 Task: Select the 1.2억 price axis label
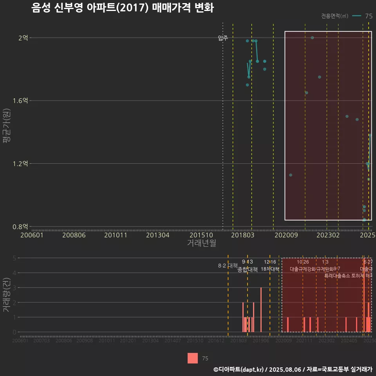click(20, 164)
